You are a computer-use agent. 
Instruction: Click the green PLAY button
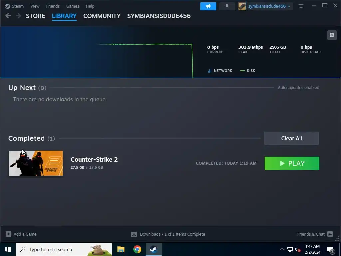[292, 163]
